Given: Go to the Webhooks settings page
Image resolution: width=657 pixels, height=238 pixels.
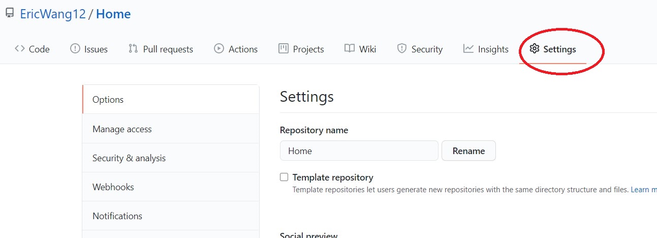Looking at the screenshot, I should click(171, 187).
